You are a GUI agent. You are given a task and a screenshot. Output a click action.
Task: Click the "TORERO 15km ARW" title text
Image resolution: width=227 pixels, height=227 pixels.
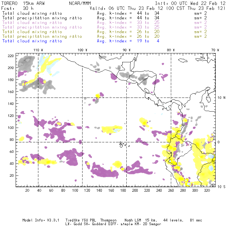(x=23, y=3)
